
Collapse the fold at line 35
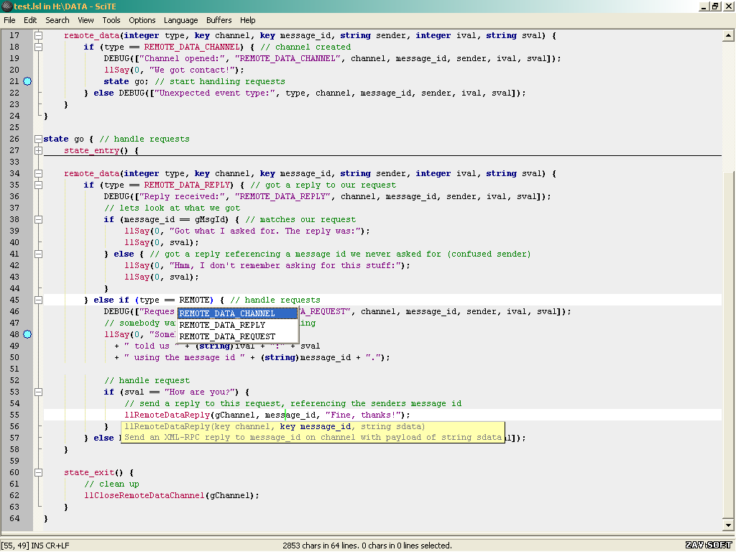click(x=39, y=185)
